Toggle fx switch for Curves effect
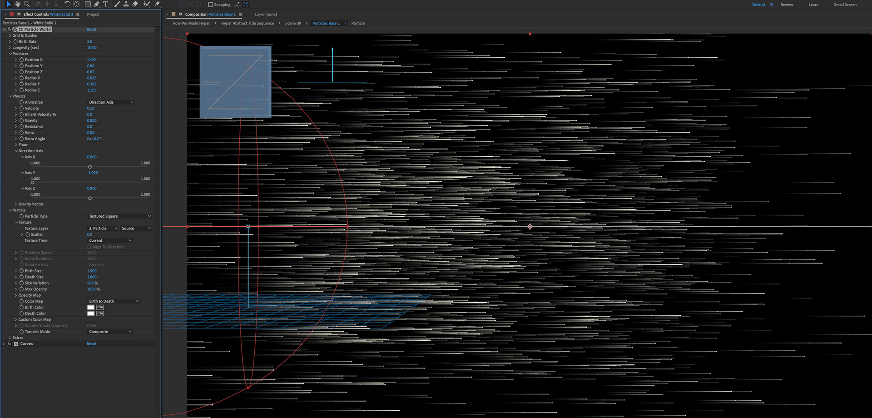The height and width of the screenshot is (418, 872). [9, 344]
